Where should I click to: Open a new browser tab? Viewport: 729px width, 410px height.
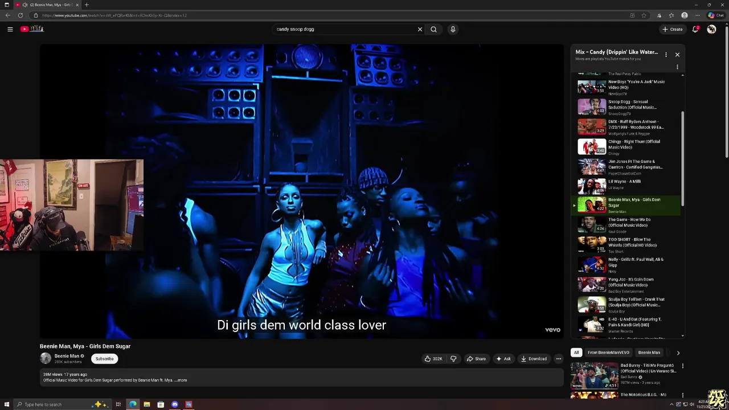pos(87,5)
